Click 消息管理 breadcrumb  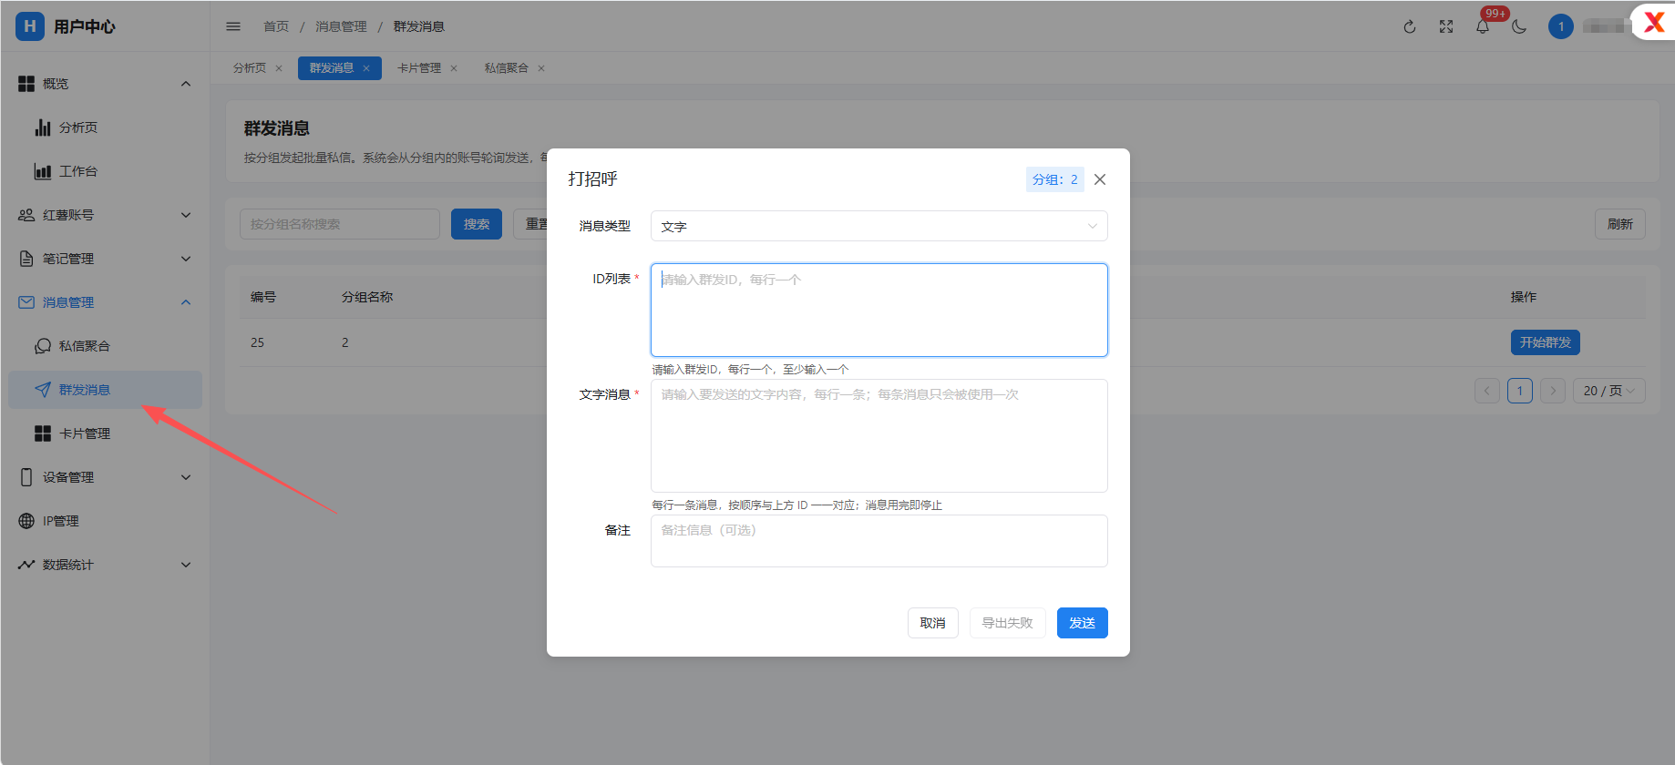click(341, 26)
